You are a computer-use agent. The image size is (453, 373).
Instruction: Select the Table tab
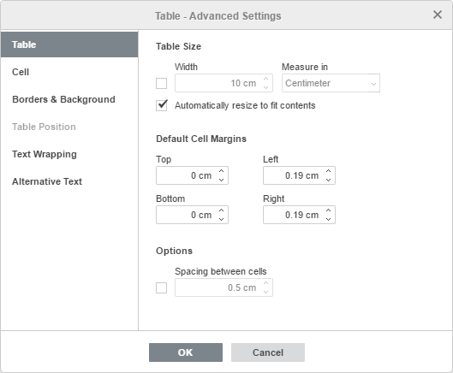tap(69, 44)
